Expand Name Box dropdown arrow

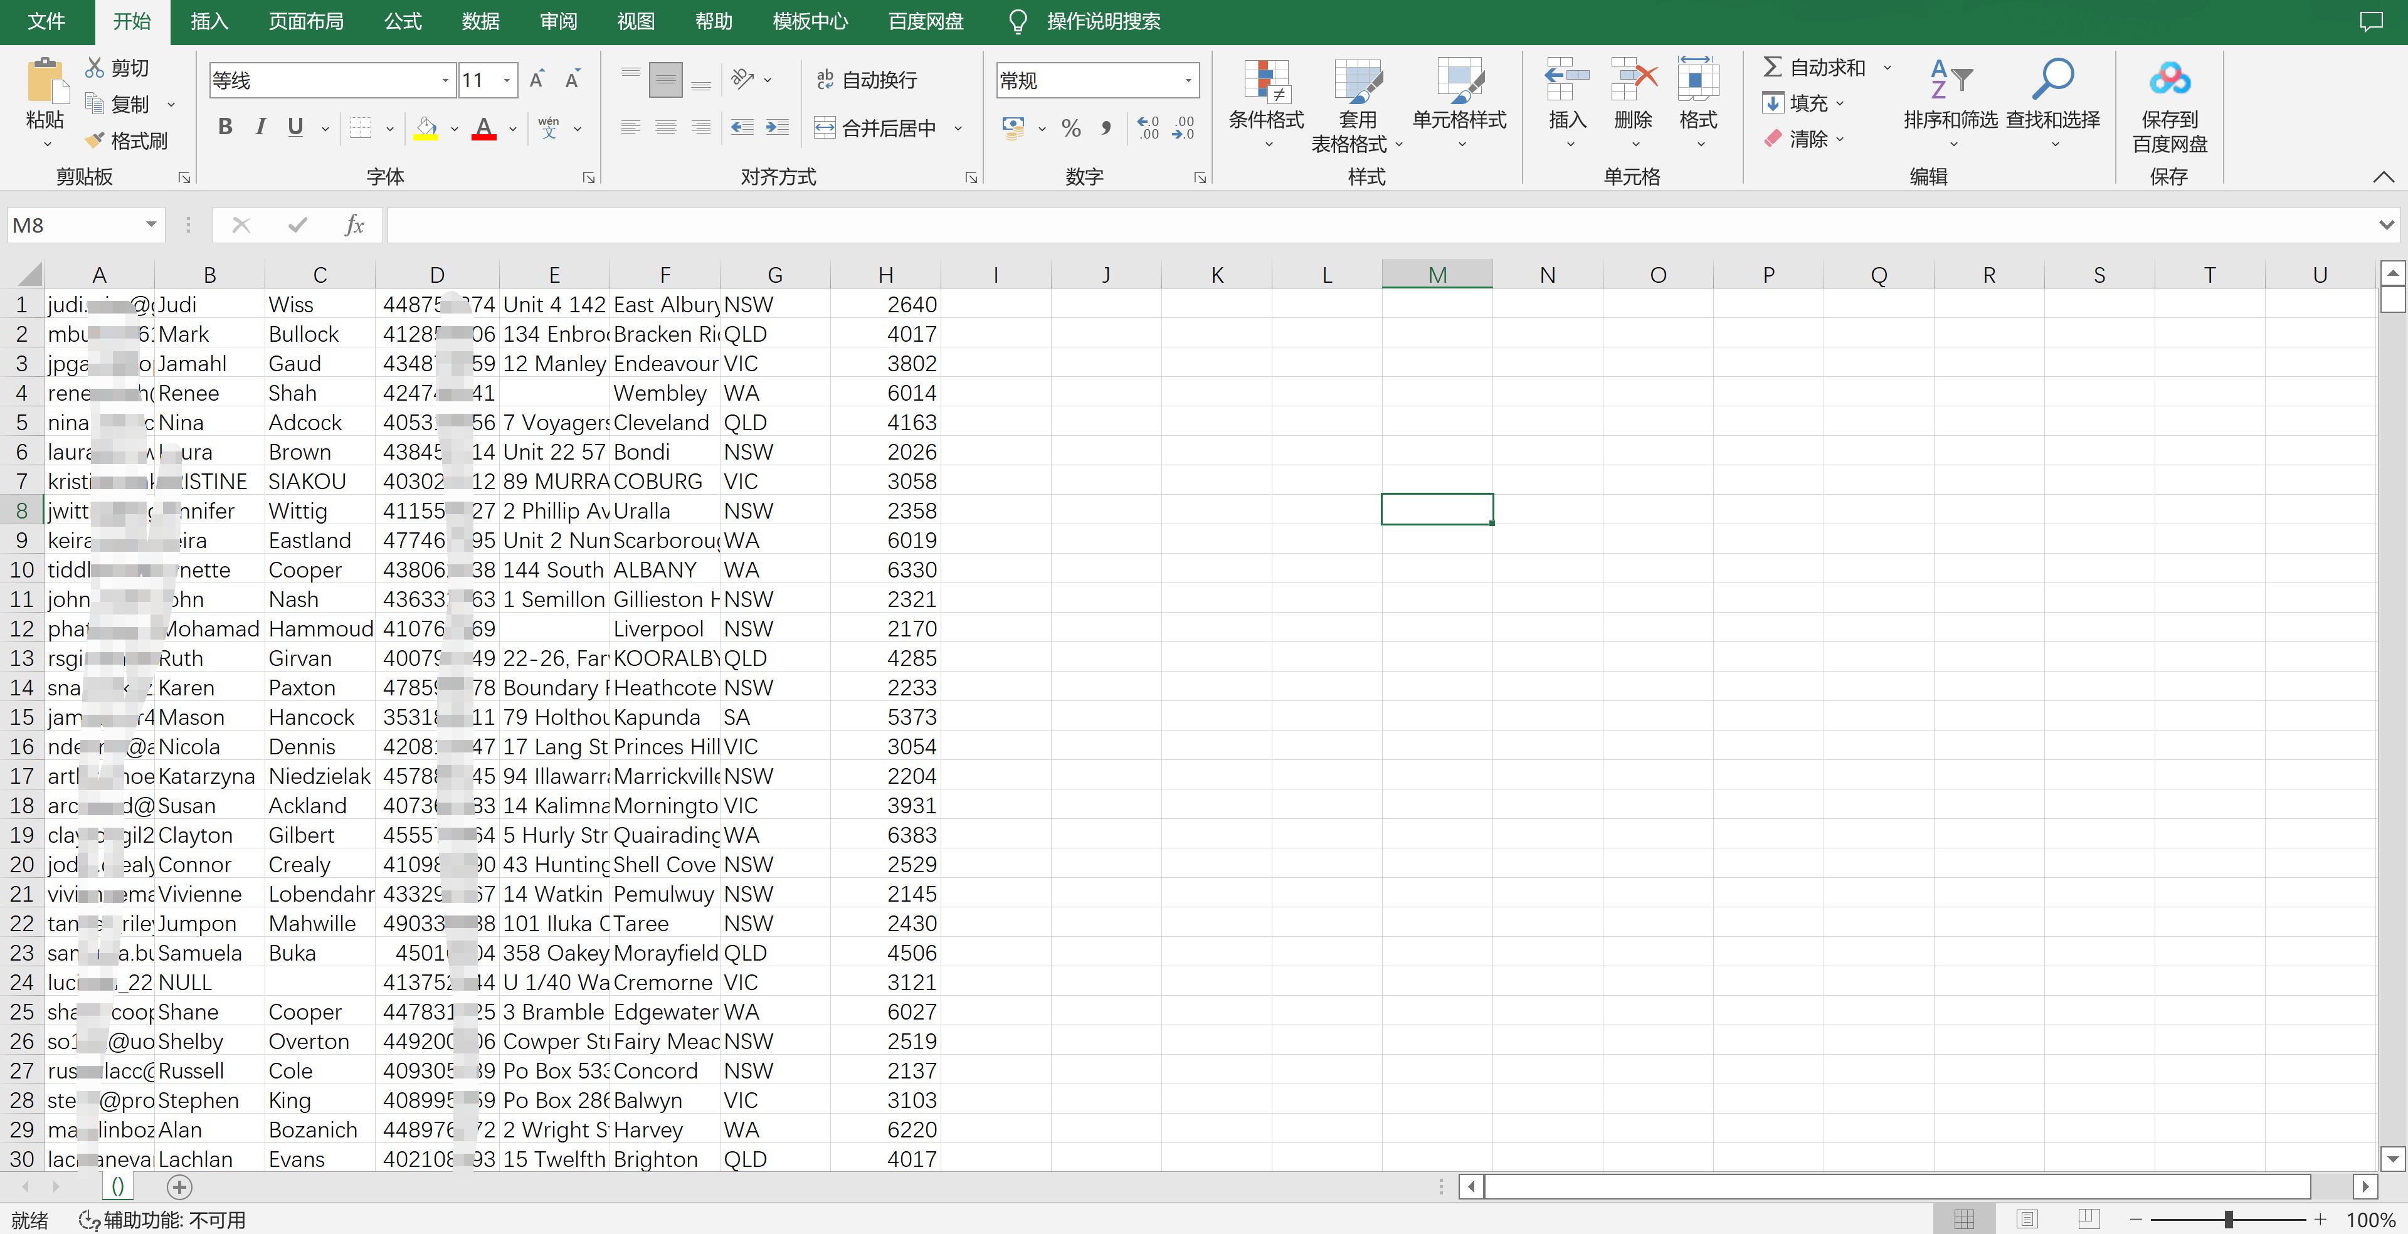[x=150, y=225]
